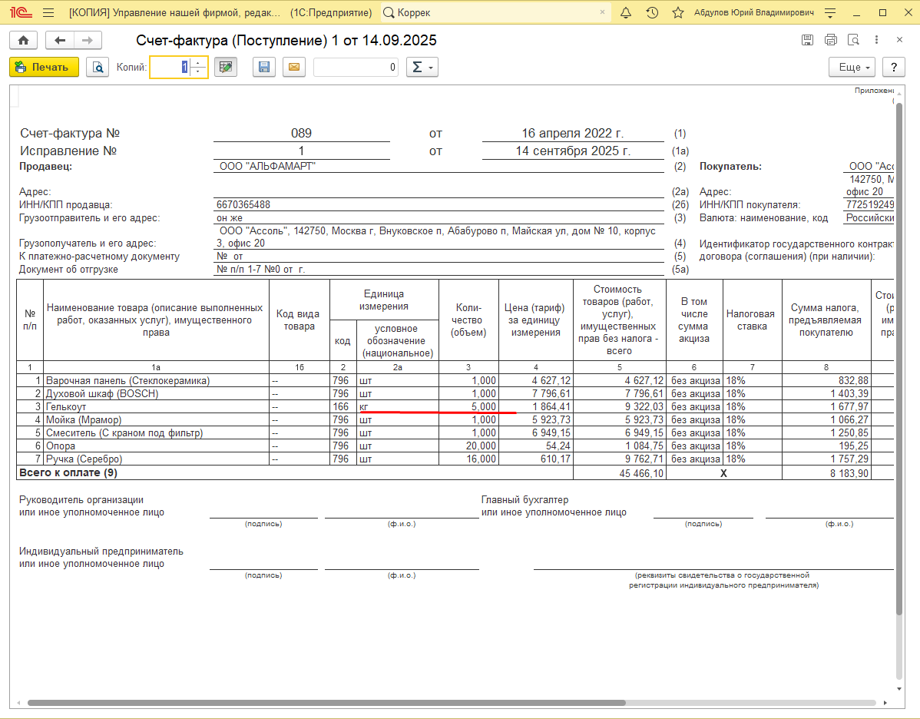Select total cost 45 466,10

(620, 473)
